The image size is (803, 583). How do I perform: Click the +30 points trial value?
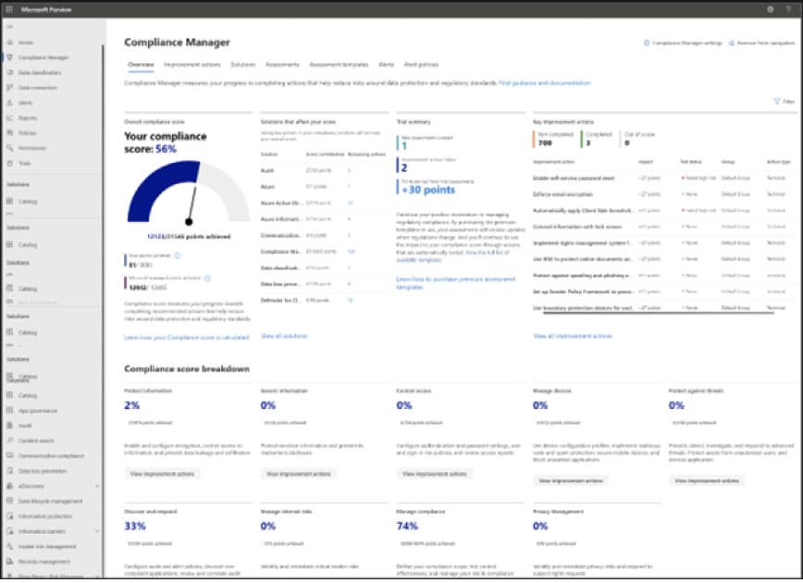click(x=428, y=190)
